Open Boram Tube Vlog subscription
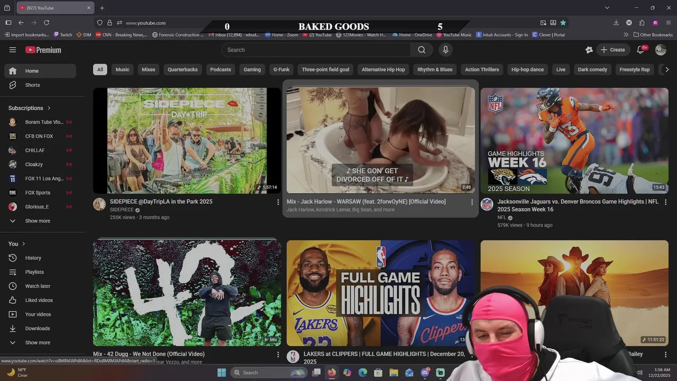The width and height of the screenshot is (677, 381). pos(40,122)
